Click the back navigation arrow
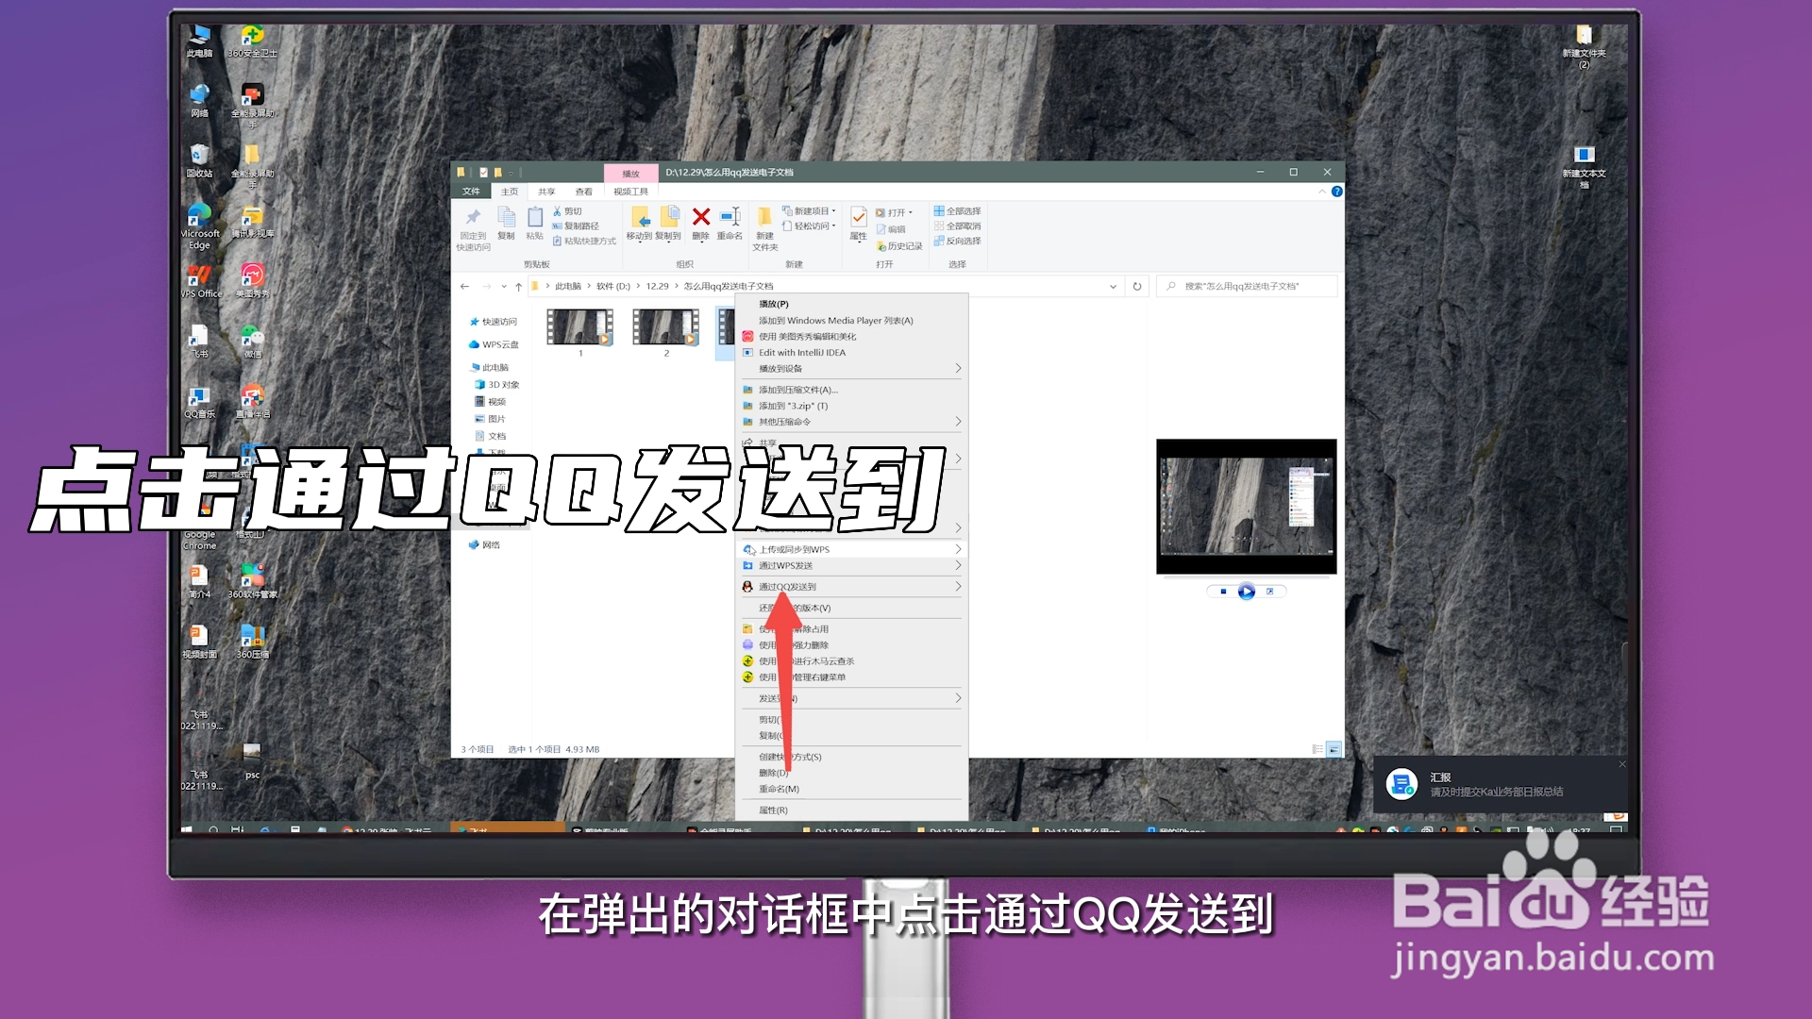This screenshot has width=1812, height=1019. coord(464,286)
